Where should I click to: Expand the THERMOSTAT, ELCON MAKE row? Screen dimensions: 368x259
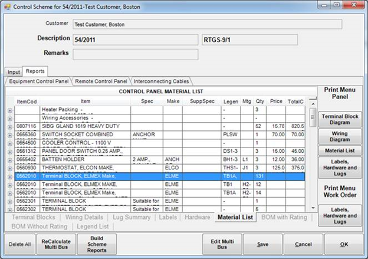[x=9, y=168]
